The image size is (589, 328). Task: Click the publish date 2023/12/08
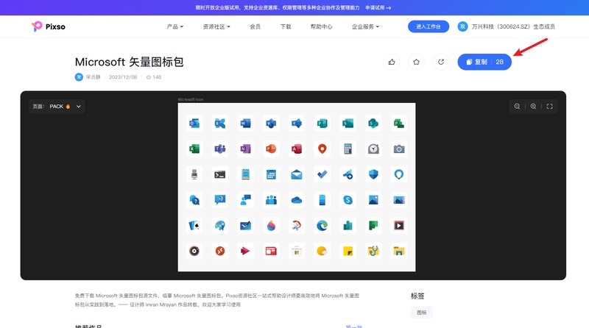[123, 77]
